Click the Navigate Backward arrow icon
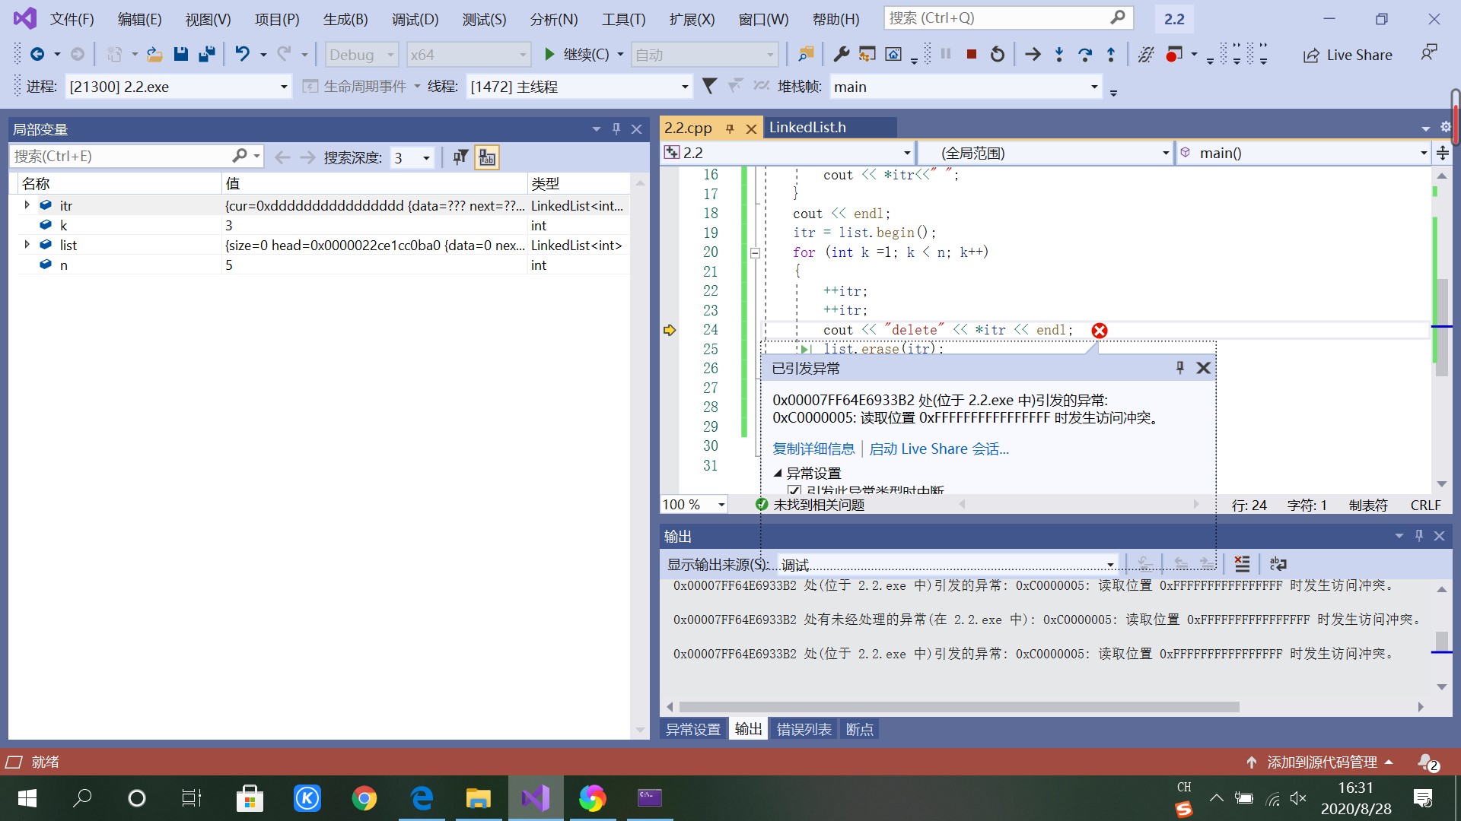Viewport: 1461px width, 821px height. [x=37, y=54]
